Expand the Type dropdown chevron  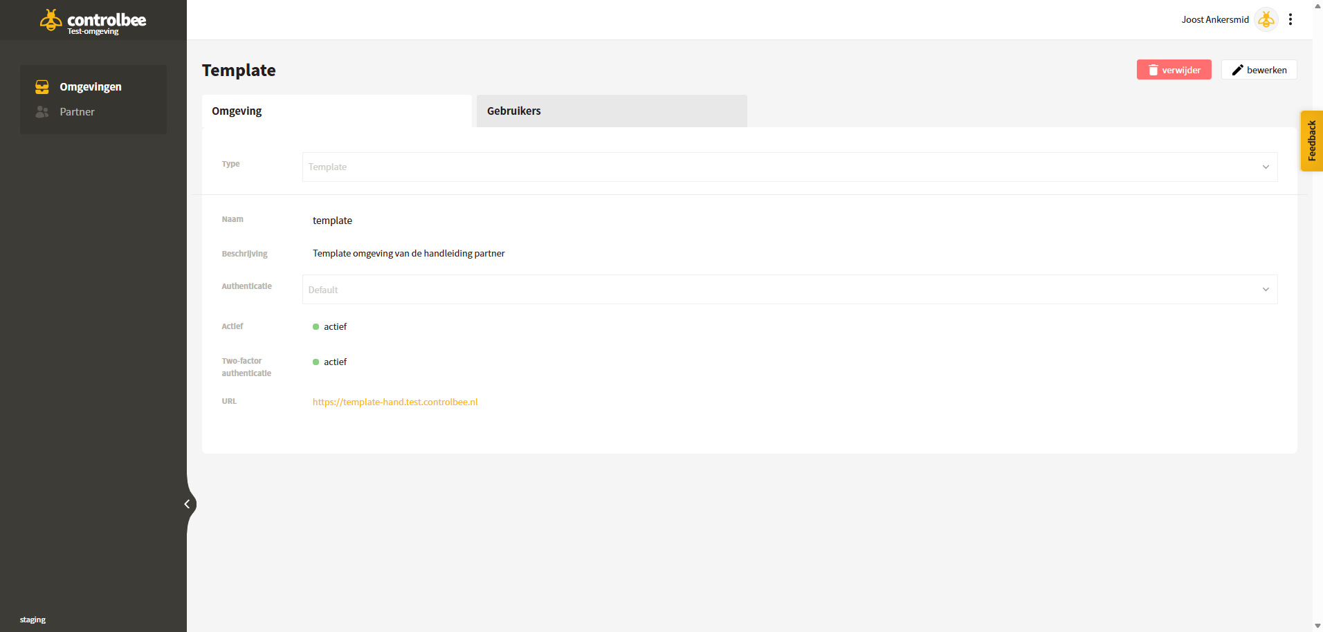(x=1266, y=167)
